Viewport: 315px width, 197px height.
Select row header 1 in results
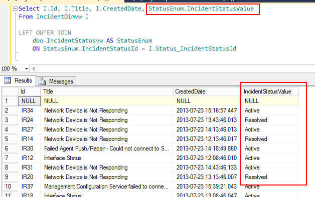pyautogui.click(x=10, y=101)
